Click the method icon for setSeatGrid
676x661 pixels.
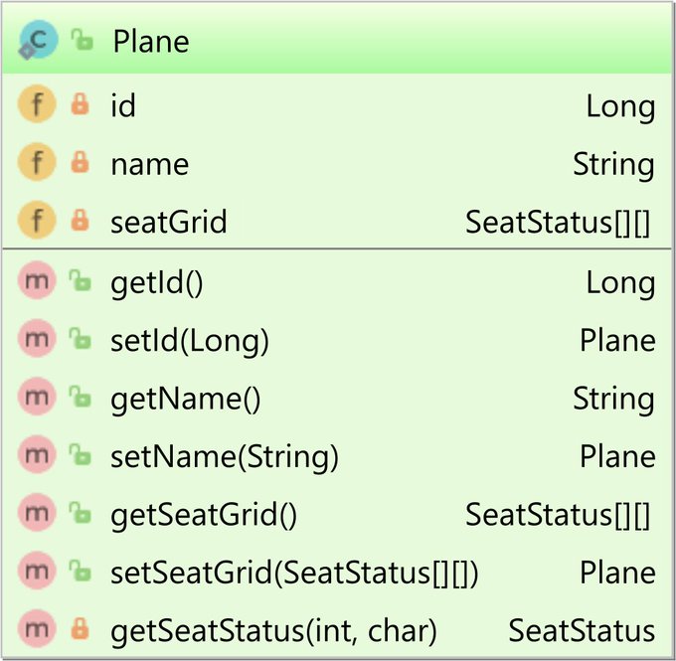[x=37, y=571]
